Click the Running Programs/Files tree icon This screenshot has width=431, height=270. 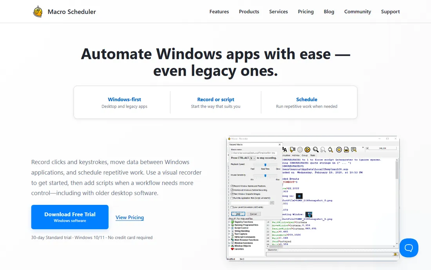(232, 225)
